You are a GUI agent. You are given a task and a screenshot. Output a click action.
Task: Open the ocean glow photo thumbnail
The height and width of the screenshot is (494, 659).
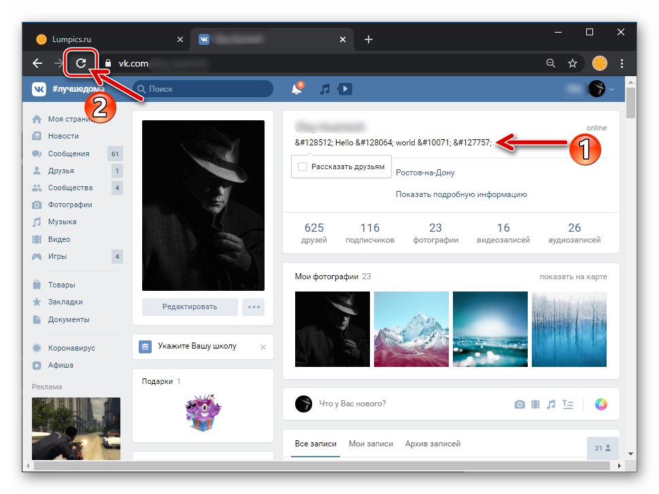pyautogui.click(x=490, y=330)
